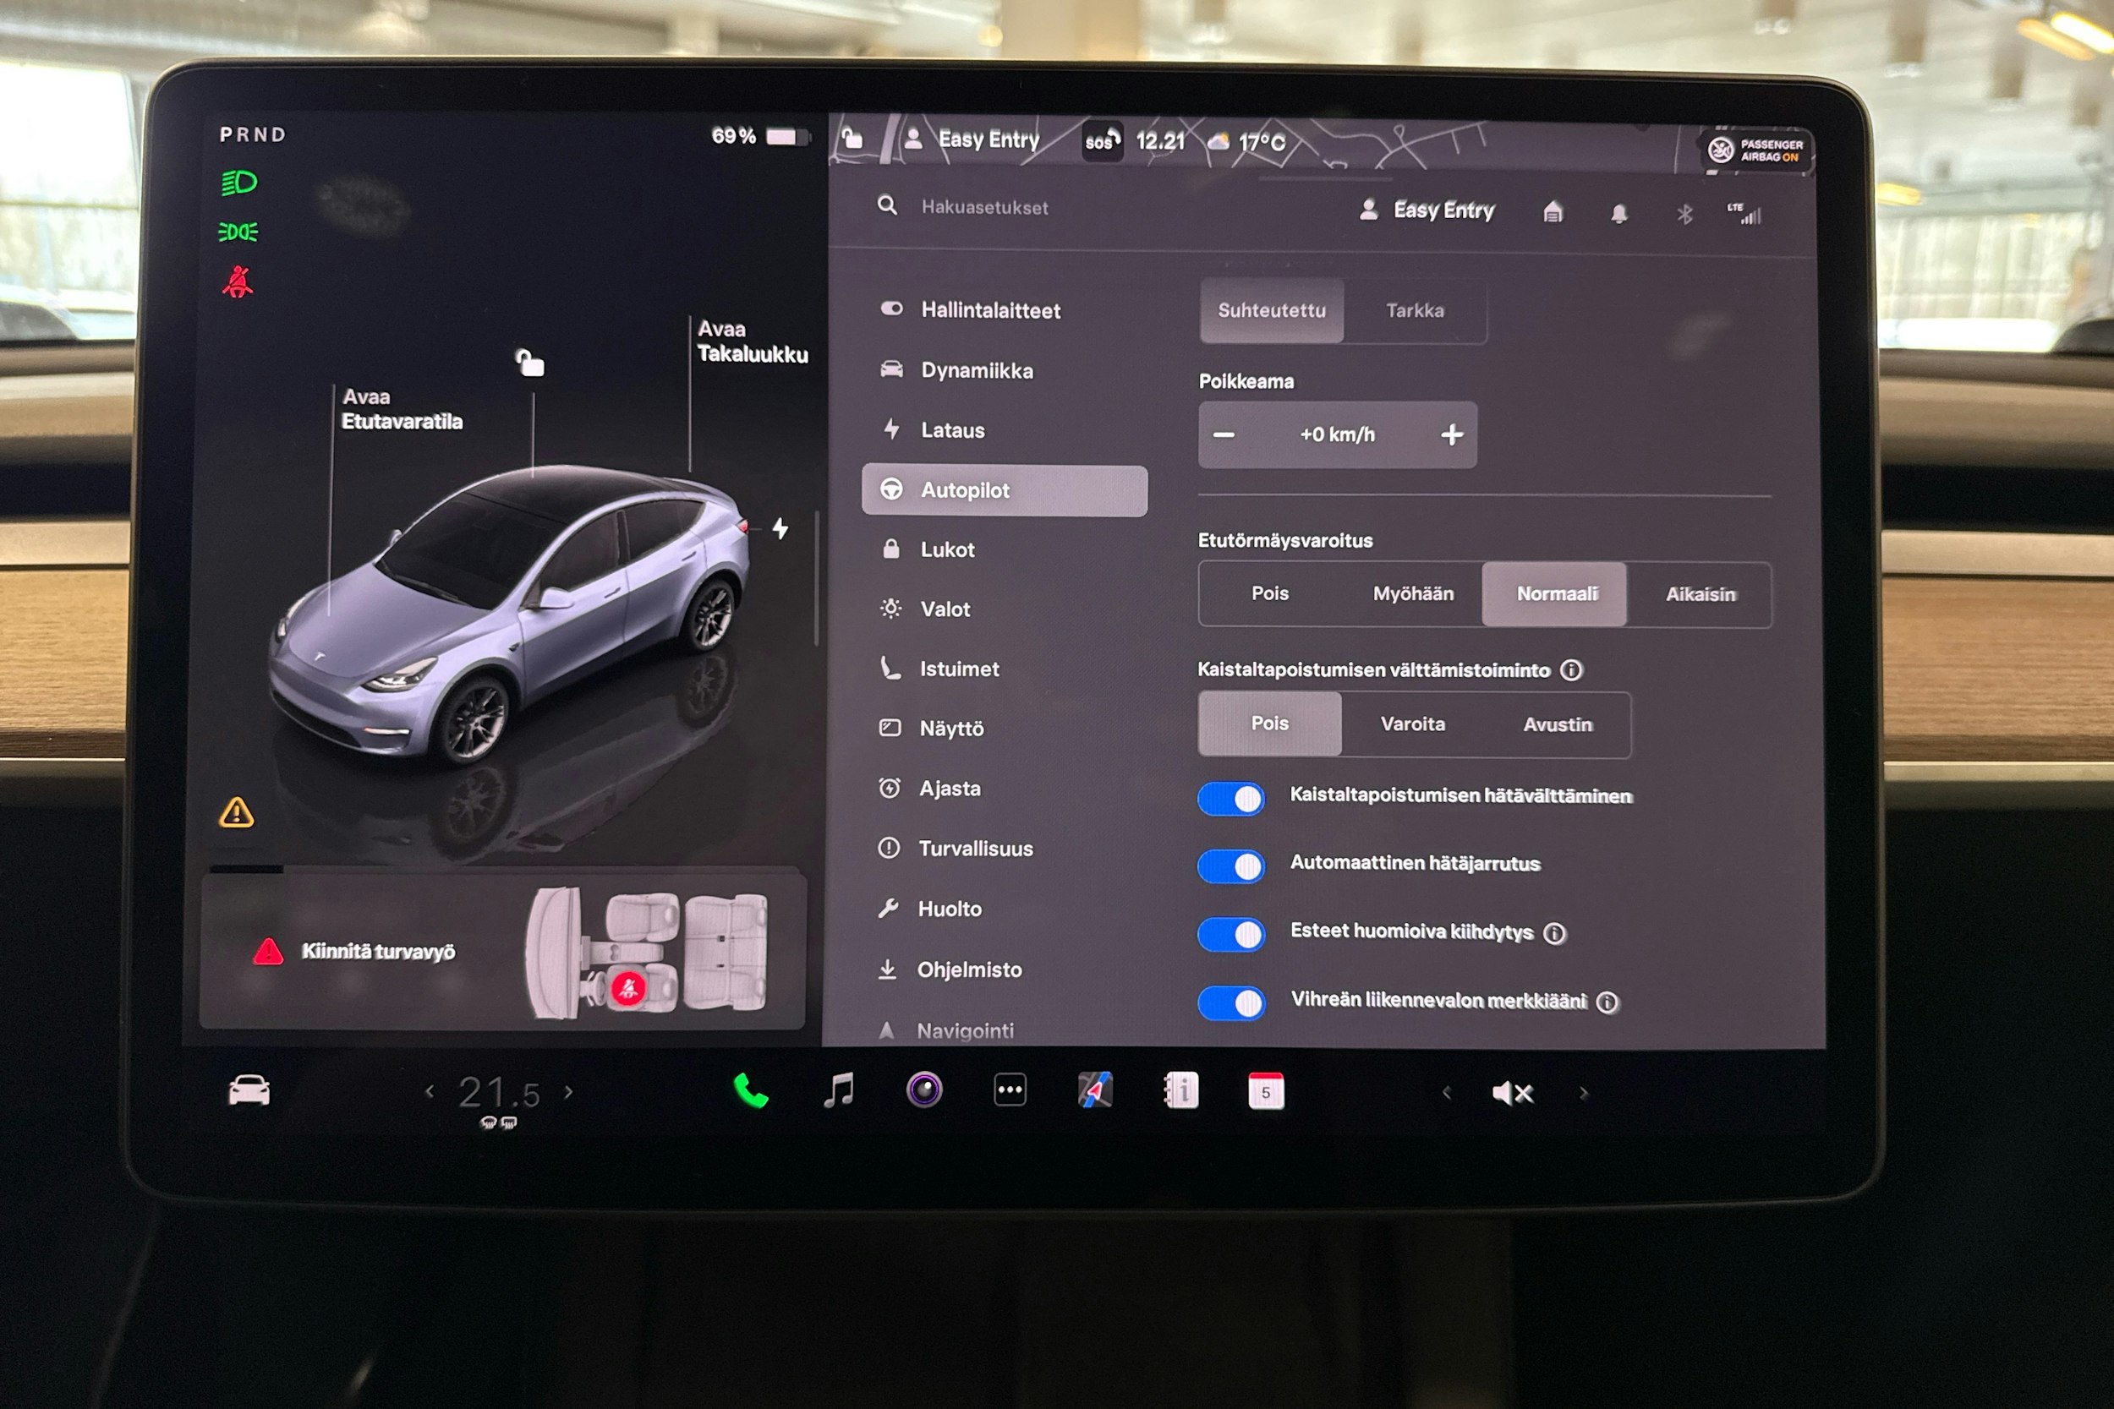The image size is (2114, 1409).
Task: Tap the charge port lightning icon
Action: 780,528
